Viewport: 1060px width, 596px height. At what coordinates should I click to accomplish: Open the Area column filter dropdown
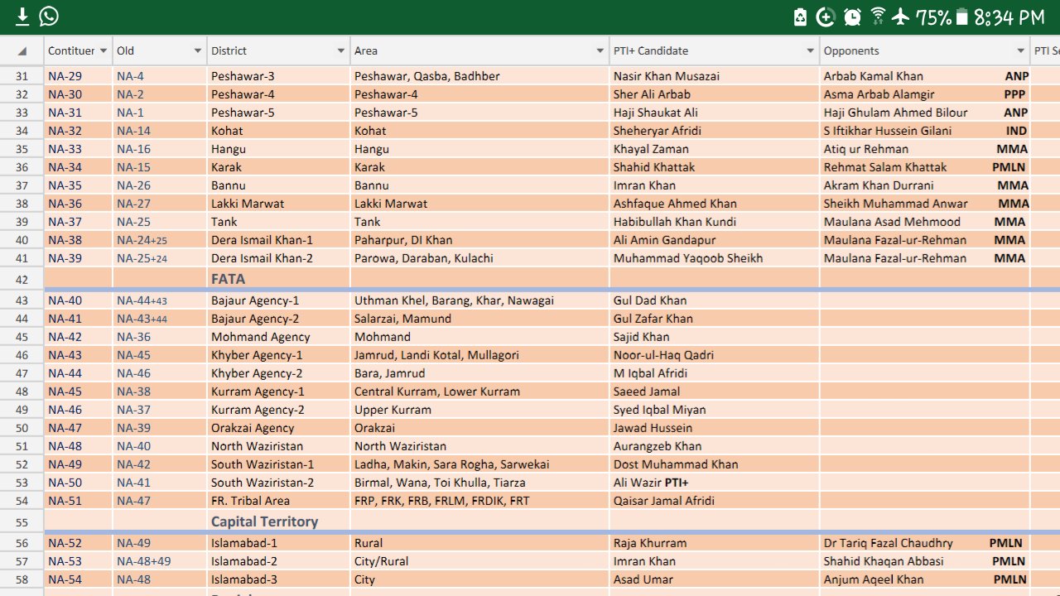pyautogui.click(x=600, y=51)
